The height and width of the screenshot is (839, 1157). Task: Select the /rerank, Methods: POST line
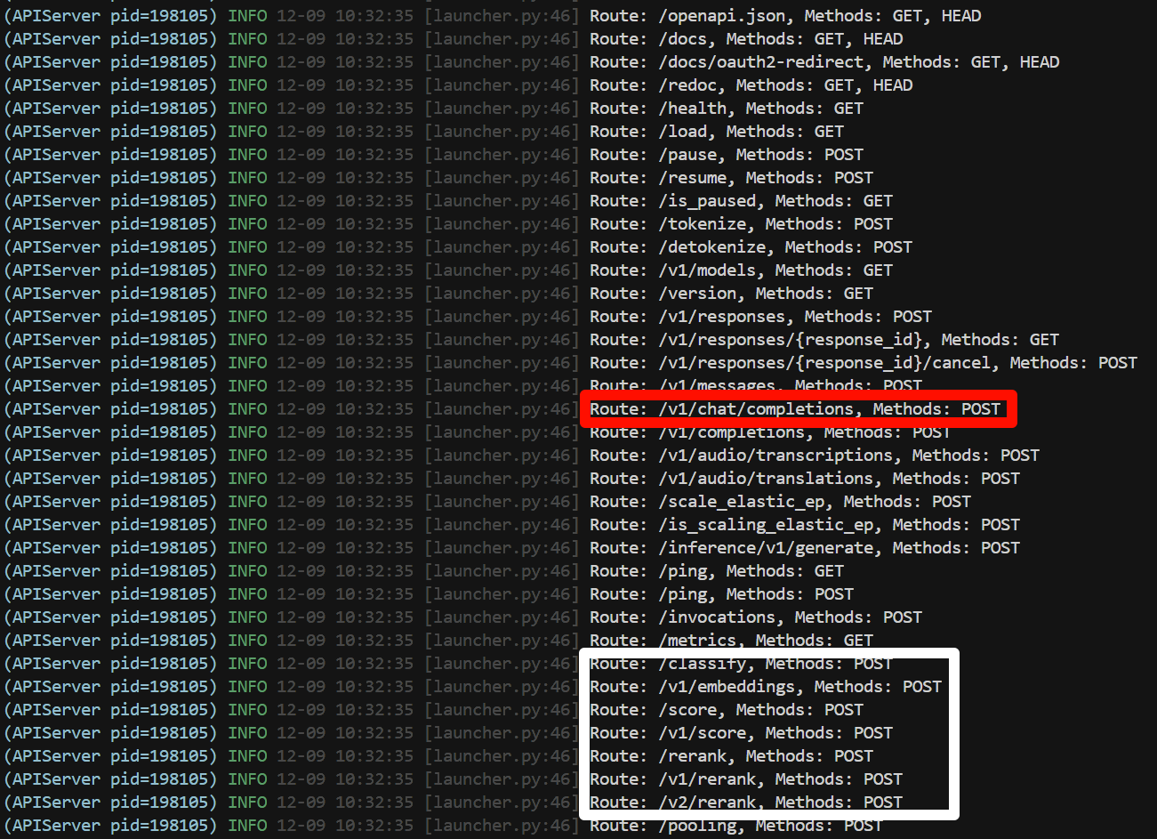tap(731, 756)
